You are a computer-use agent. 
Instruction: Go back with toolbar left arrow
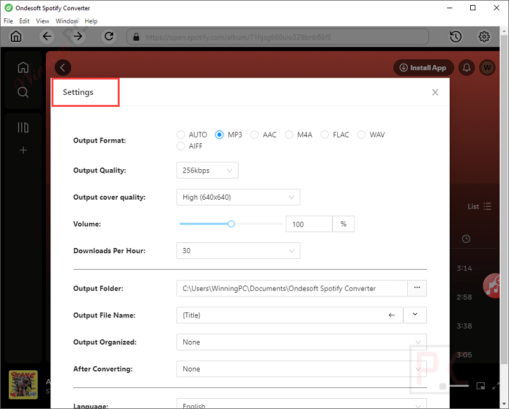pyautogui.click(x=46, y=36)
